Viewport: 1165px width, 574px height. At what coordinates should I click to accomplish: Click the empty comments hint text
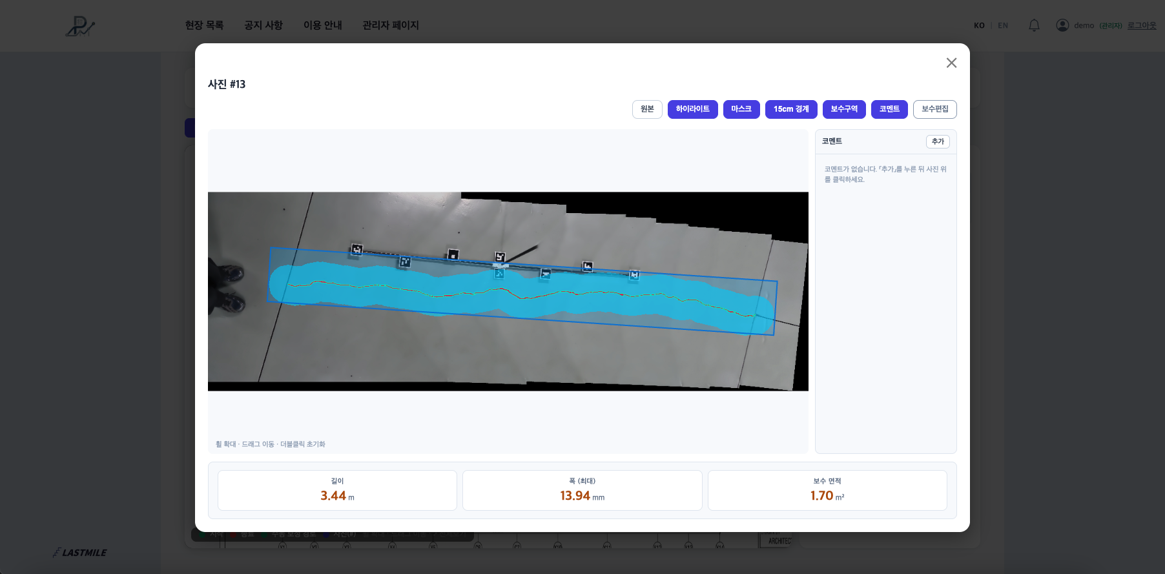pyautogui.click(x=885, y=174)
